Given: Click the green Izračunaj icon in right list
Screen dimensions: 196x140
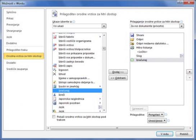Looking at the screenshot, I should 132,60.
